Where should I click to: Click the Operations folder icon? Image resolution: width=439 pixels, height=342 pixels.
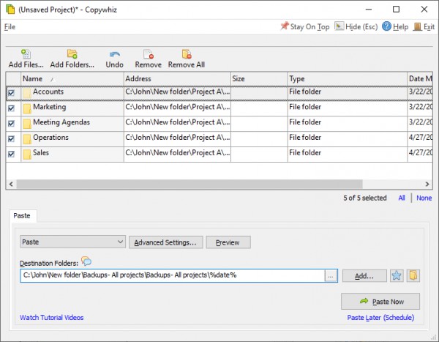tap(27, 138)
